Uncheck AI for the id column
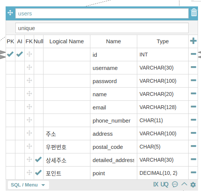 coord(20,54)
